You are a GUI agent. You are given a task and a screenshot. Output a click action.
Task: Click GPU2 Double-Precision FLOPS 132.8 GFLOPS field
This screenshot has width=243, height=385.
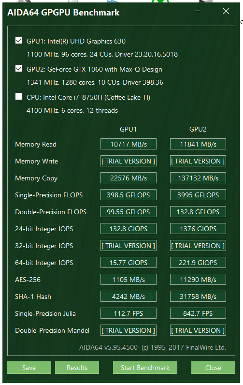click(198, 212)
